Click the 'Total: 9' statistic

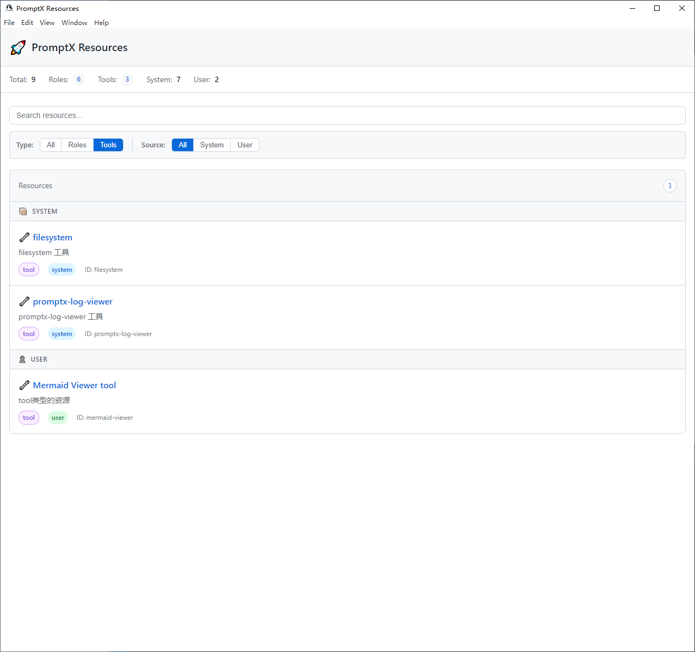[x=22, y=79]
